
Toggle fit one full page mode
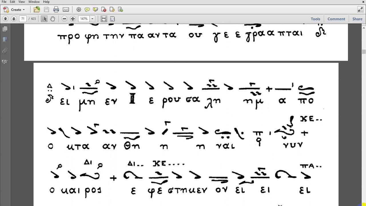tap(112, 19)
